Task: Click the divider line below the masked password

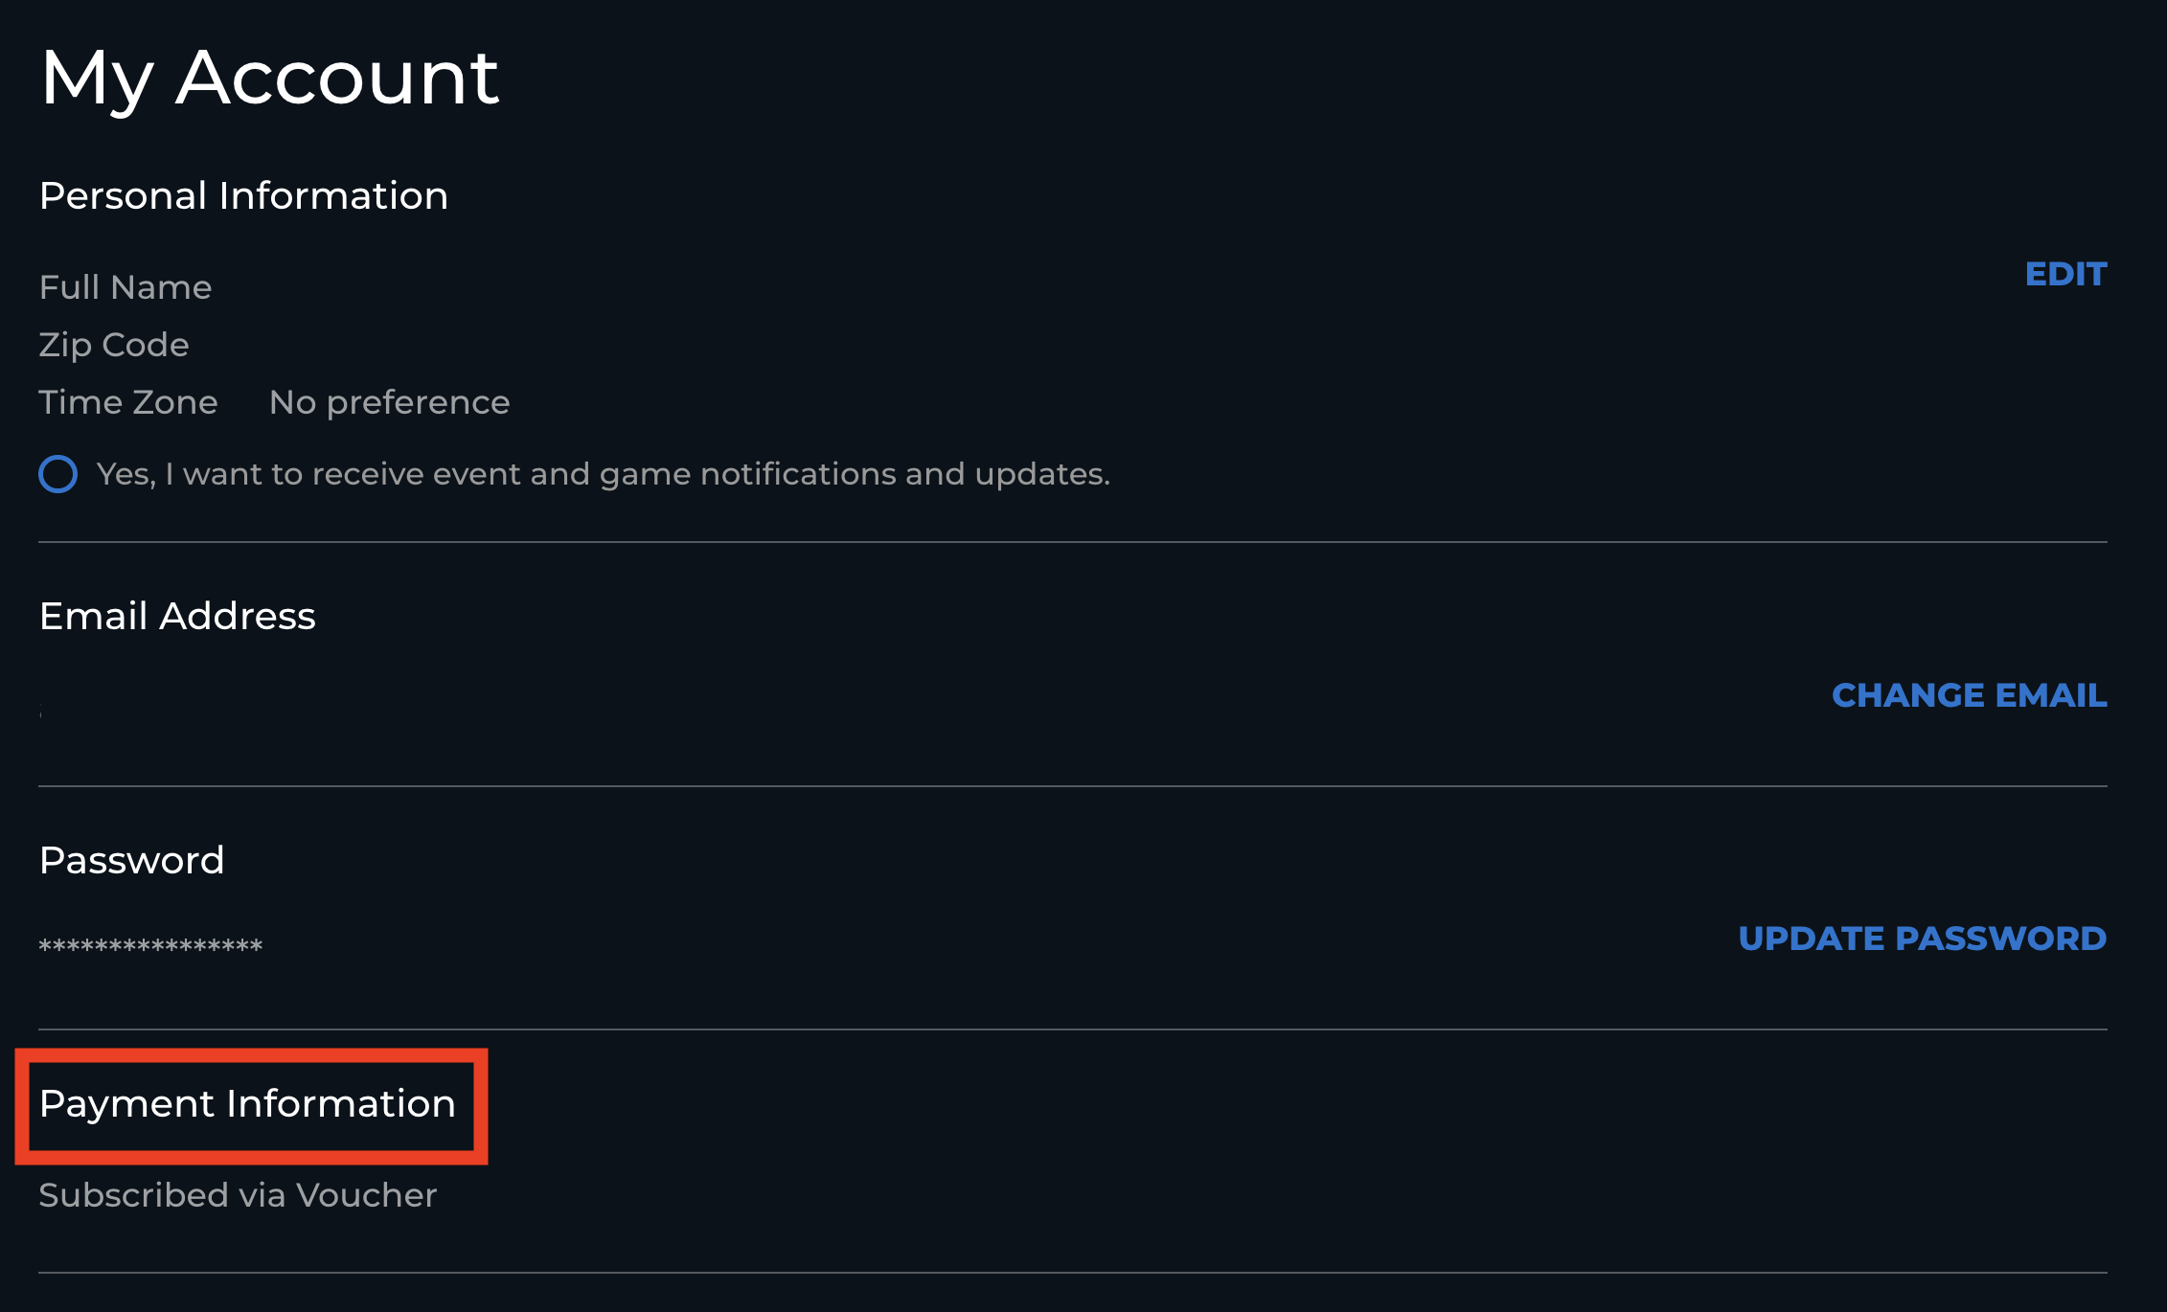Action: point(1072,1029)
